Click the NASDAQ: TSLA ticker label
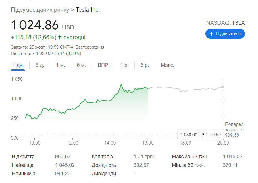This screenshot has width=258, height=183. pos(226,23)
